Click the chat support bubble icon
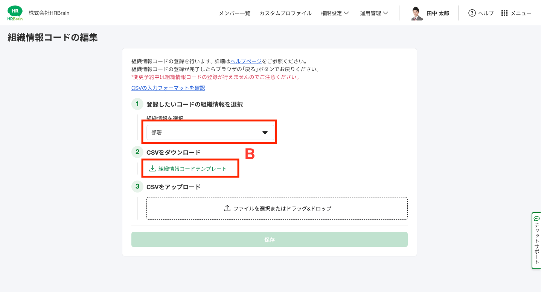Viewport: 541px width, 292px height. pos(536,218)
